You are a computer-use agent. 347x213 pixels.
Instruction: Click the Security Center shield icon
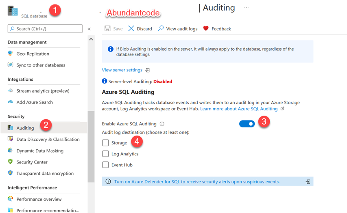point(10,161)
